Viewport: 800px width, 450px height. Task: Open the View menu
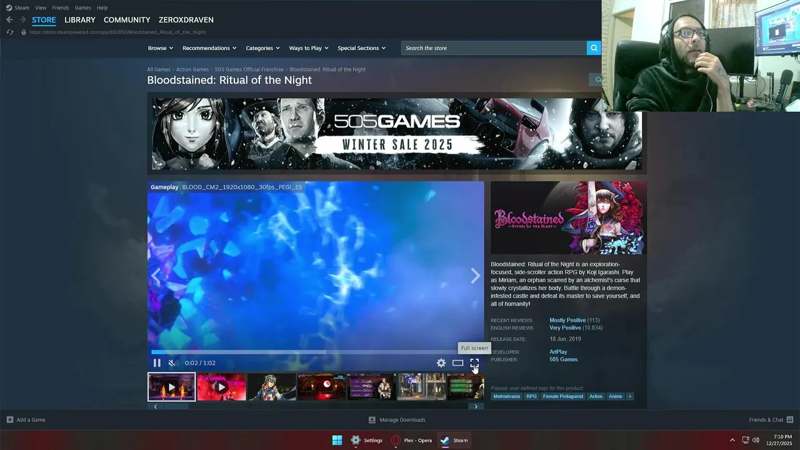point(41,7)
